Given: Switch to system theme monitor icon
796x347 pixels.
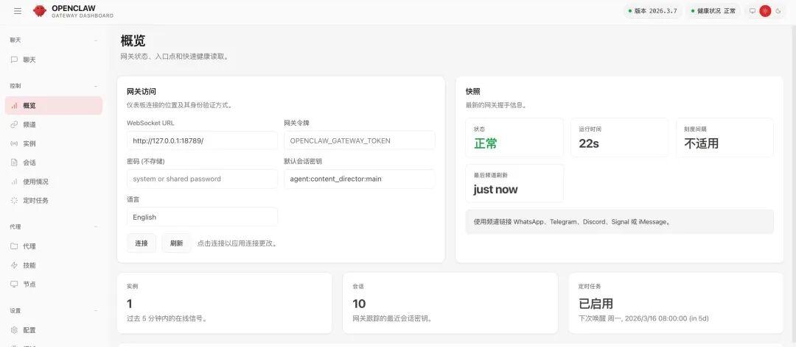Looking at the screenshot, I should click(753, 11).
